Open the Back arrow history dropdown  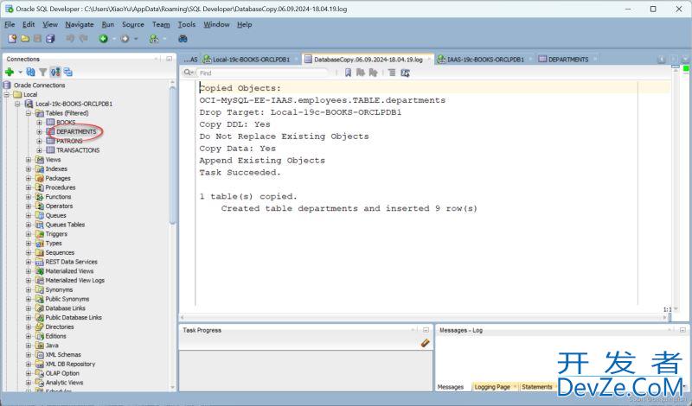(x=114, y=39)
